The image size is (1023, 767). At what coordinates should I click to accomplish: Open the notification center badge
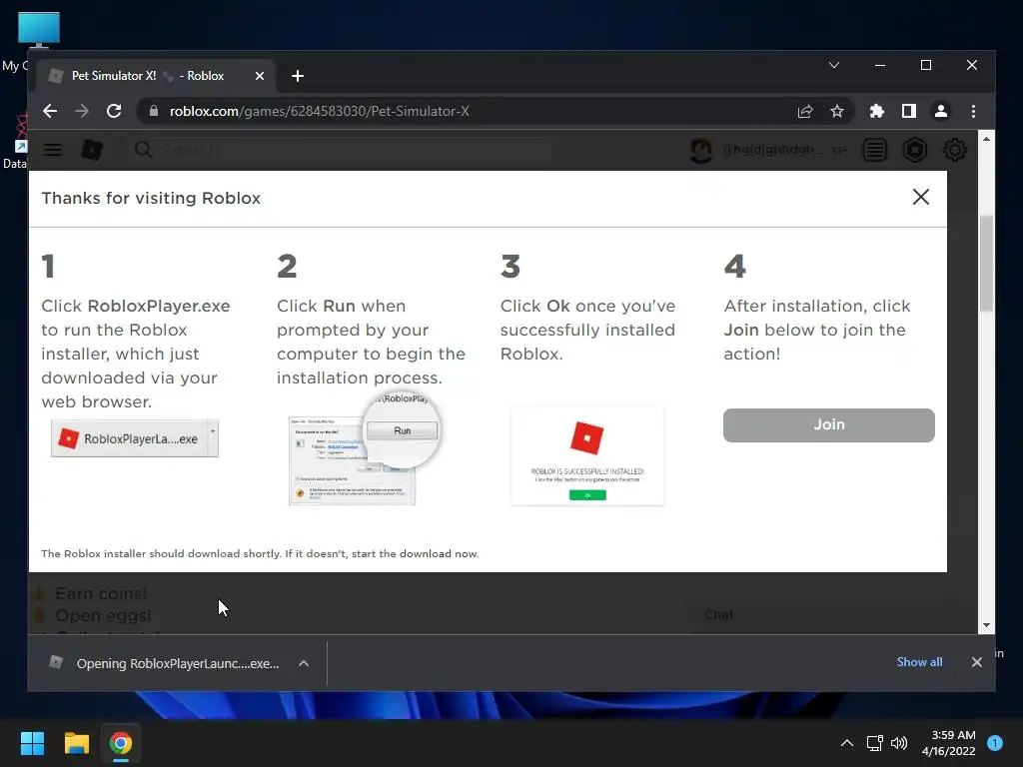click(x=995, y=743)
